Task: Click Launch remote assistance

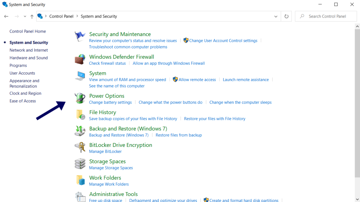Action: [246, 80]
